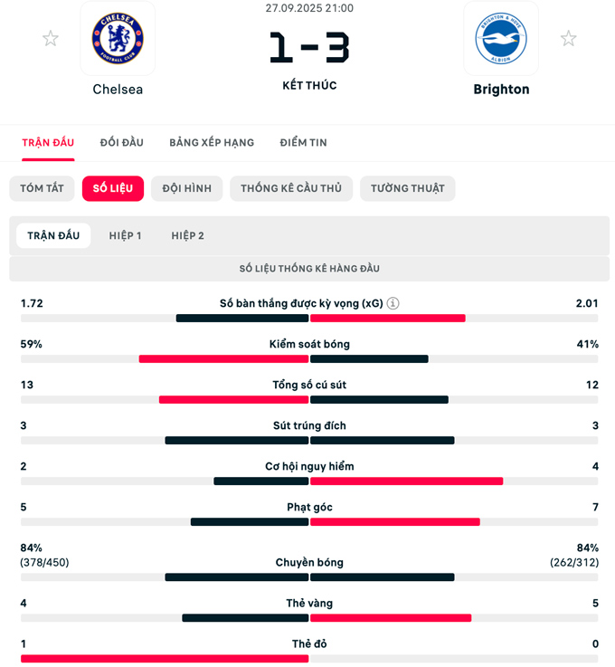View Thống kê cầu thủ player stats

tap(290, 188)
